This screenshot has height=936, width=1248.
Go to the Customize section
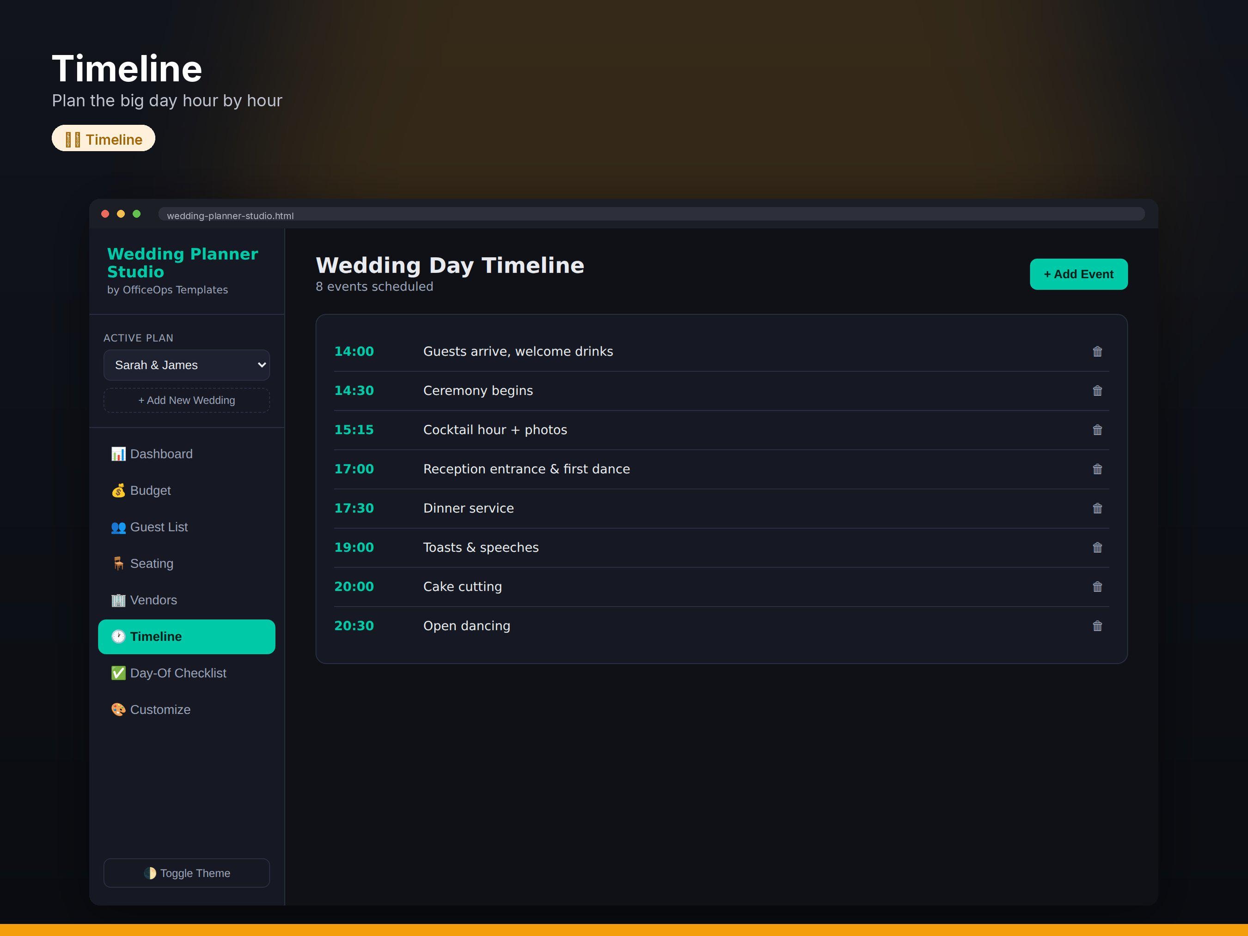(187, 709)
